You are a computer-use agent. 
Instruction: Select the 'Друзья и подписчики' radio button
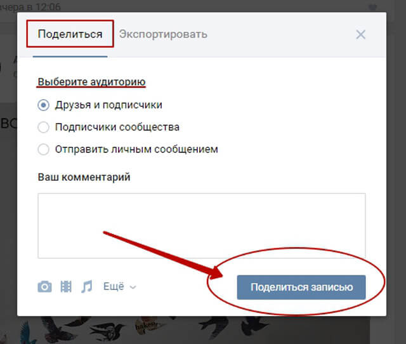click(x=43, y=105)
